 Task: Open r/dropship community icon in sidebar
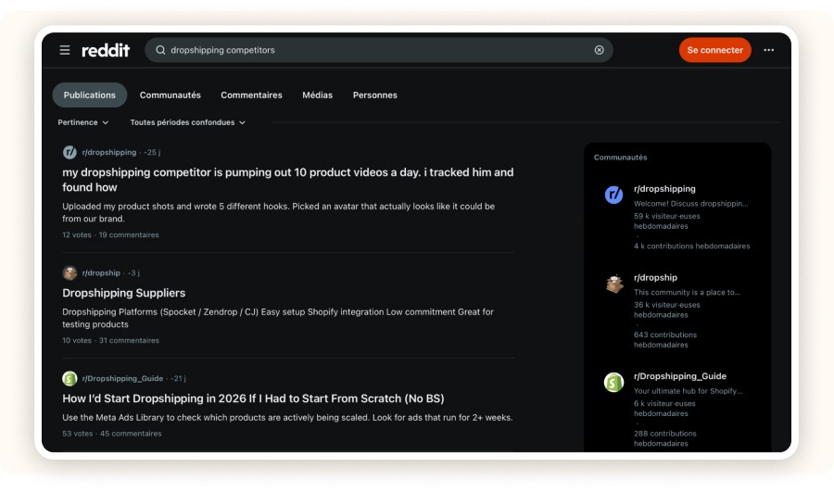coord(613,284)
